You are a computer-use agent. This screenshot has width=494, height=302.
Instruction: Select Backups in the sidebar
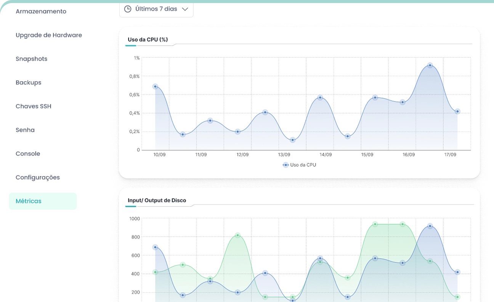point(28,83)
